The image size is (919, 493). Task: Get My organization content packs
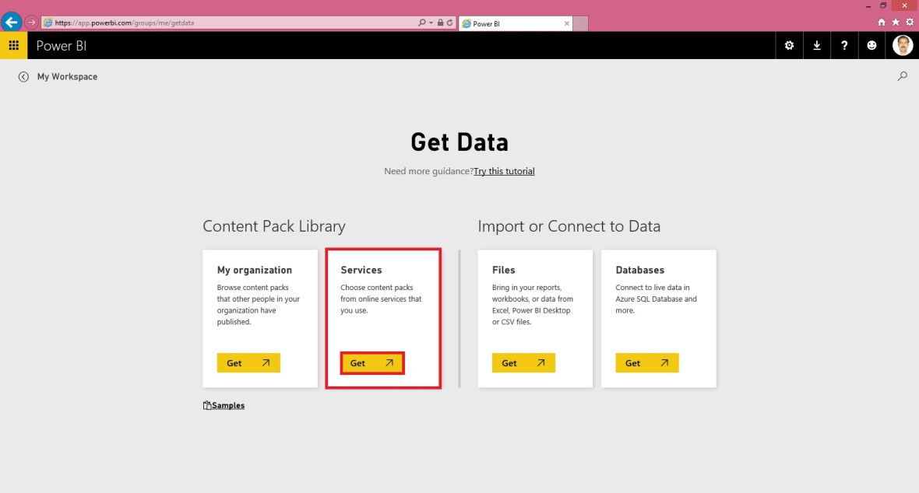(248, 362)
